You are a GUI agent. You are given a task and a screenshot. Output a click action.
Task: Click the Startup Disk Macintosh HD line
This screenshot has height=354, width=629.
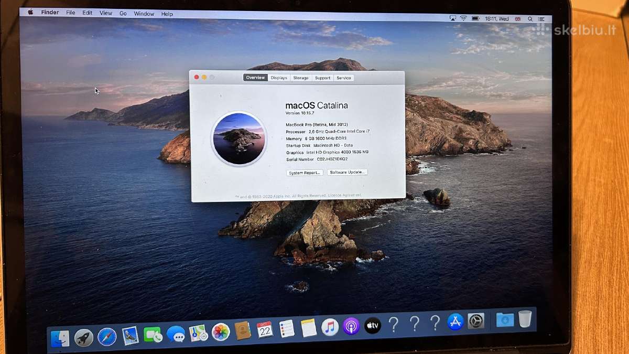(319, 145)
